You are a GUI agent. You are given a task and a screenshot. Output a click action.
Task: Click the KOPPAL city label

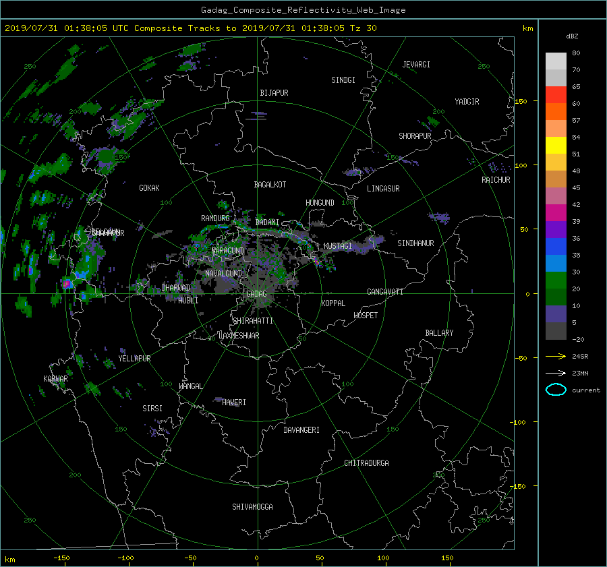pos(333,303)
